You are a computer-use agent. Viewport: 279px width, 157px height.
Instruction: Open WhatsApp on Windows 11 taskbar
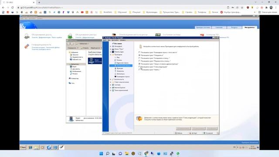178,154
